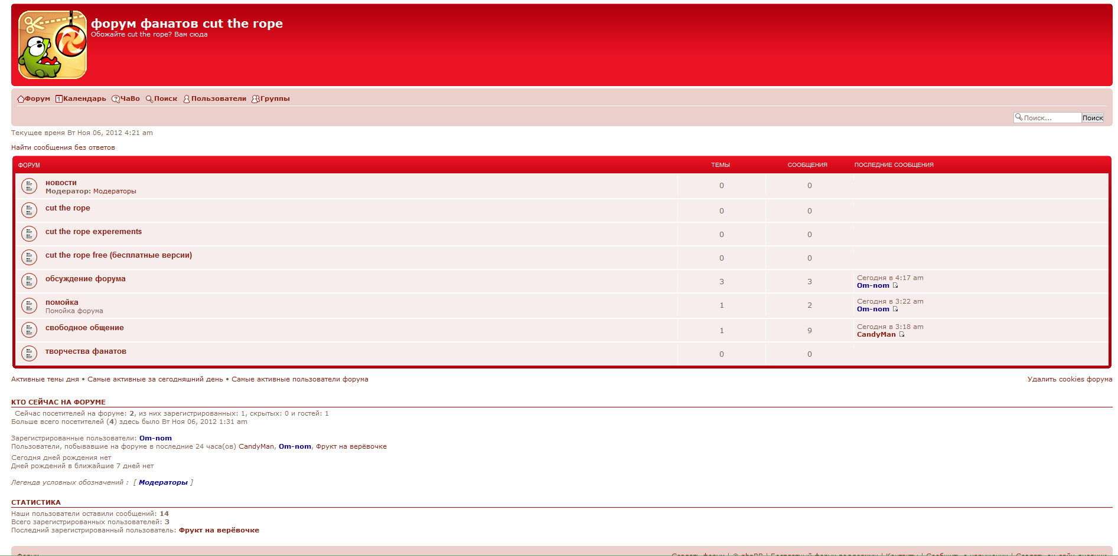
Task: Click the forum icon beside помойка
Action: (x=29, y=305)
